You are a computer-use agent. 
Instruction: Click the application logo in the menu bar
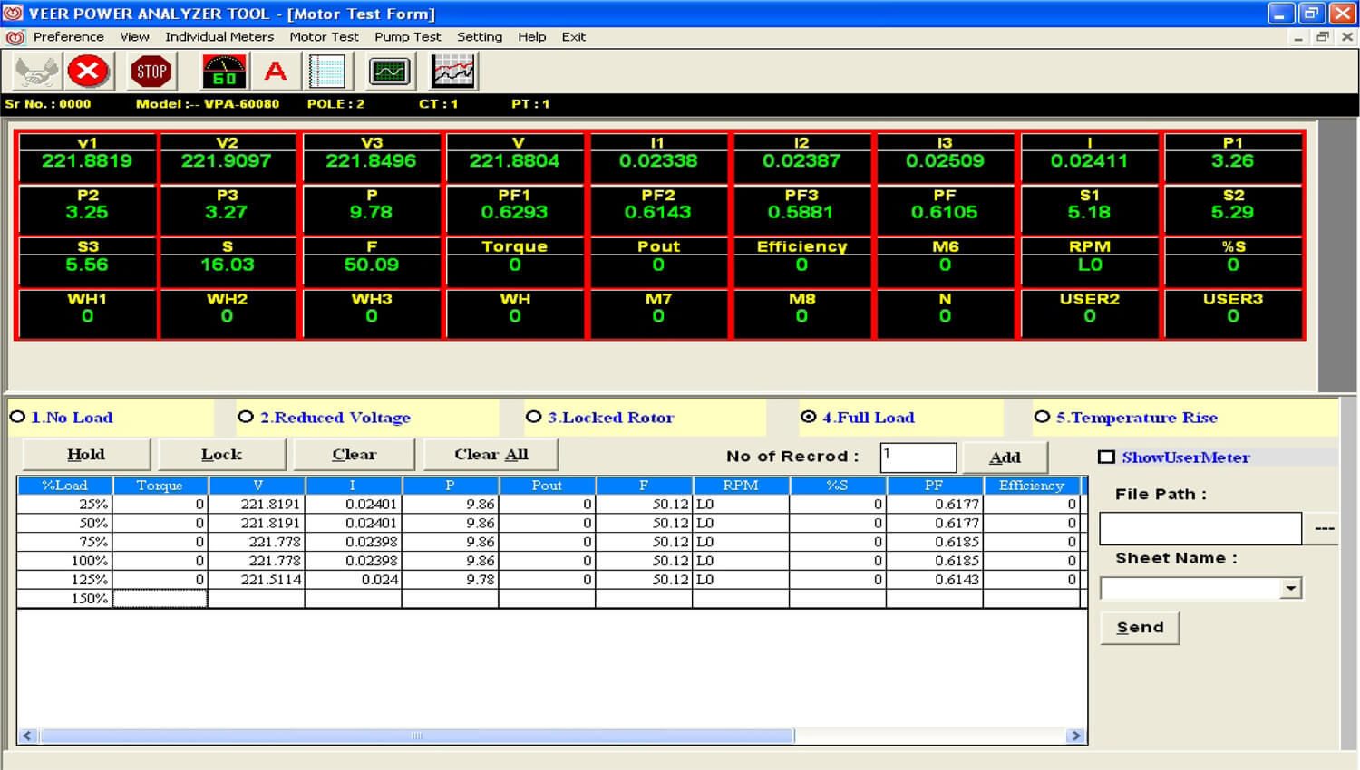click(x=15, y=37)
